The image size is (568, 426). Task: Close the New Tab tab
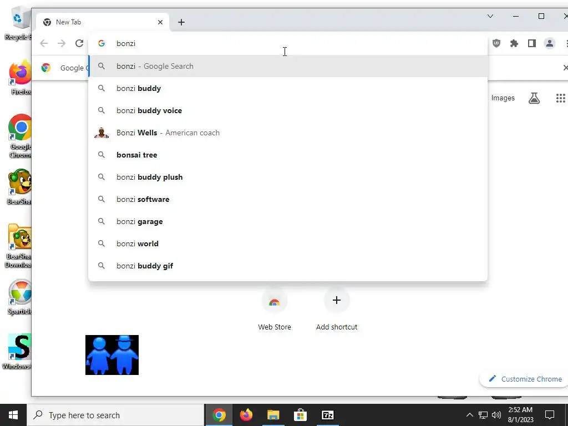tap(160, 22)
